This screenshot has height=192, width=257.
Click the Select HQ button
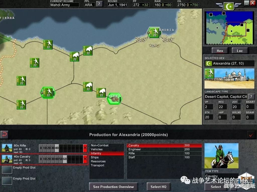[158, 187]
